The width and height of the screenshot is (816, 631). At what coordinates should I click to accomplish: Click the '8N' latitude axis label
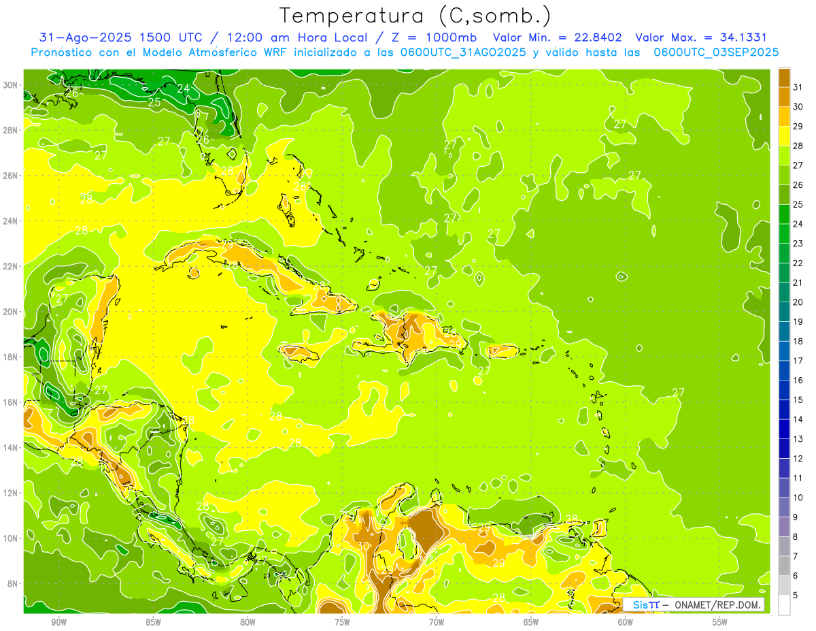tap(14, 583)
